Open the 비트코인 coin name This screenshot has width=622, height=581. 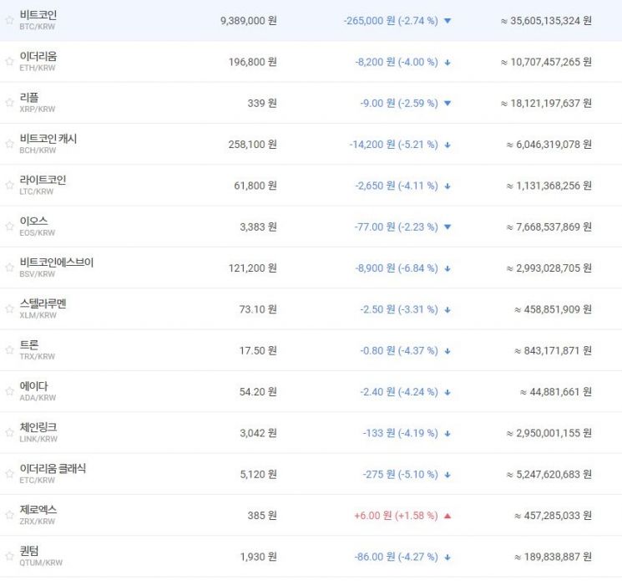coord(38,15)
